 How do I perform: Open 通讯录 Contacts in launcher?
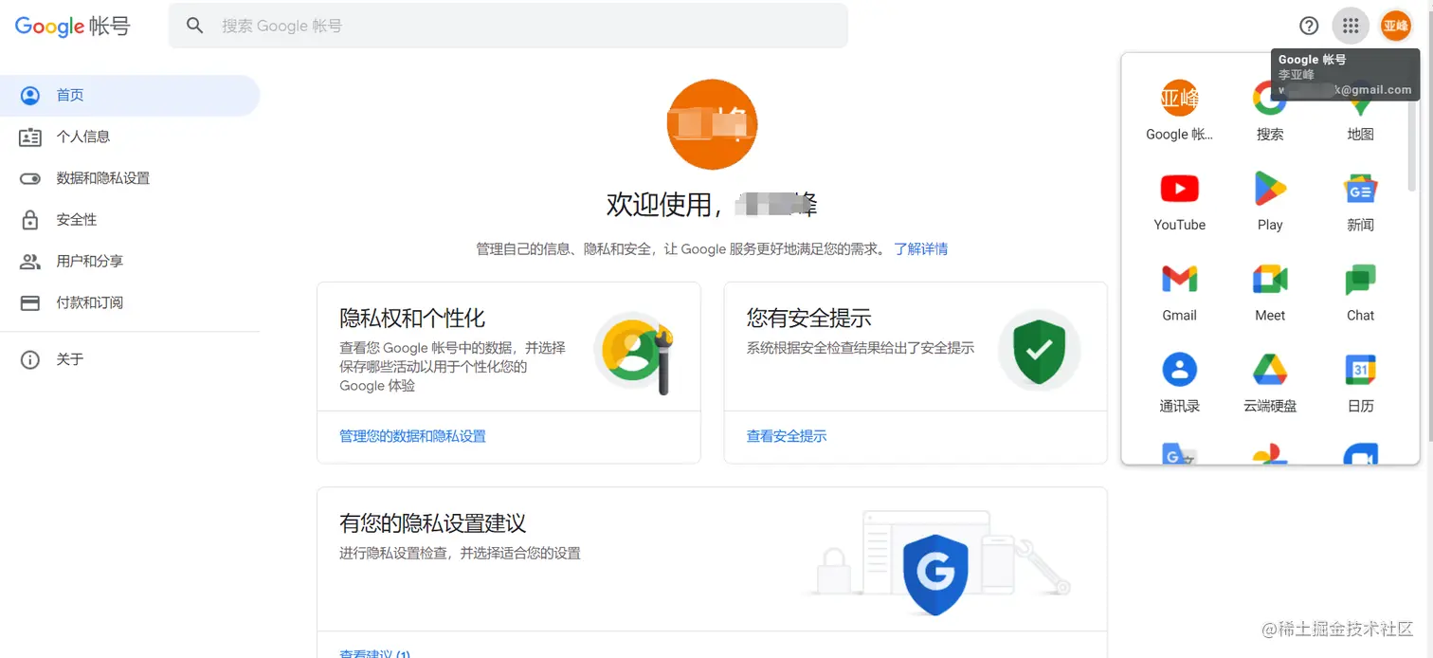[x=1179, y=383]
